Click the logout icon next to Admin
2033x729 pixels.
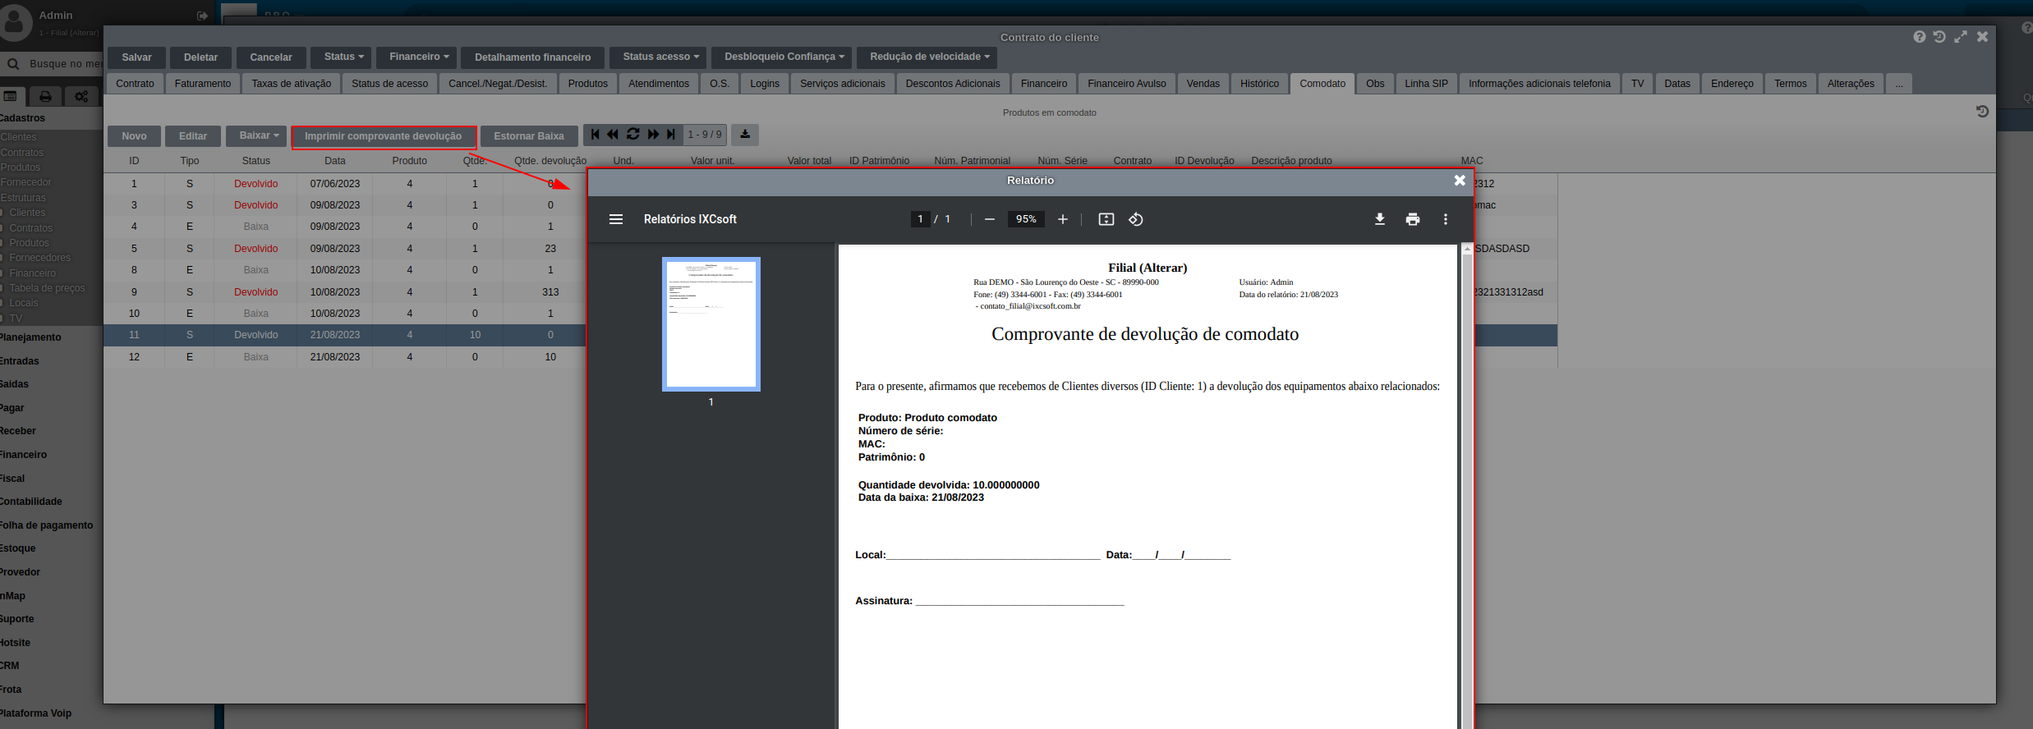tap(203, 16)
